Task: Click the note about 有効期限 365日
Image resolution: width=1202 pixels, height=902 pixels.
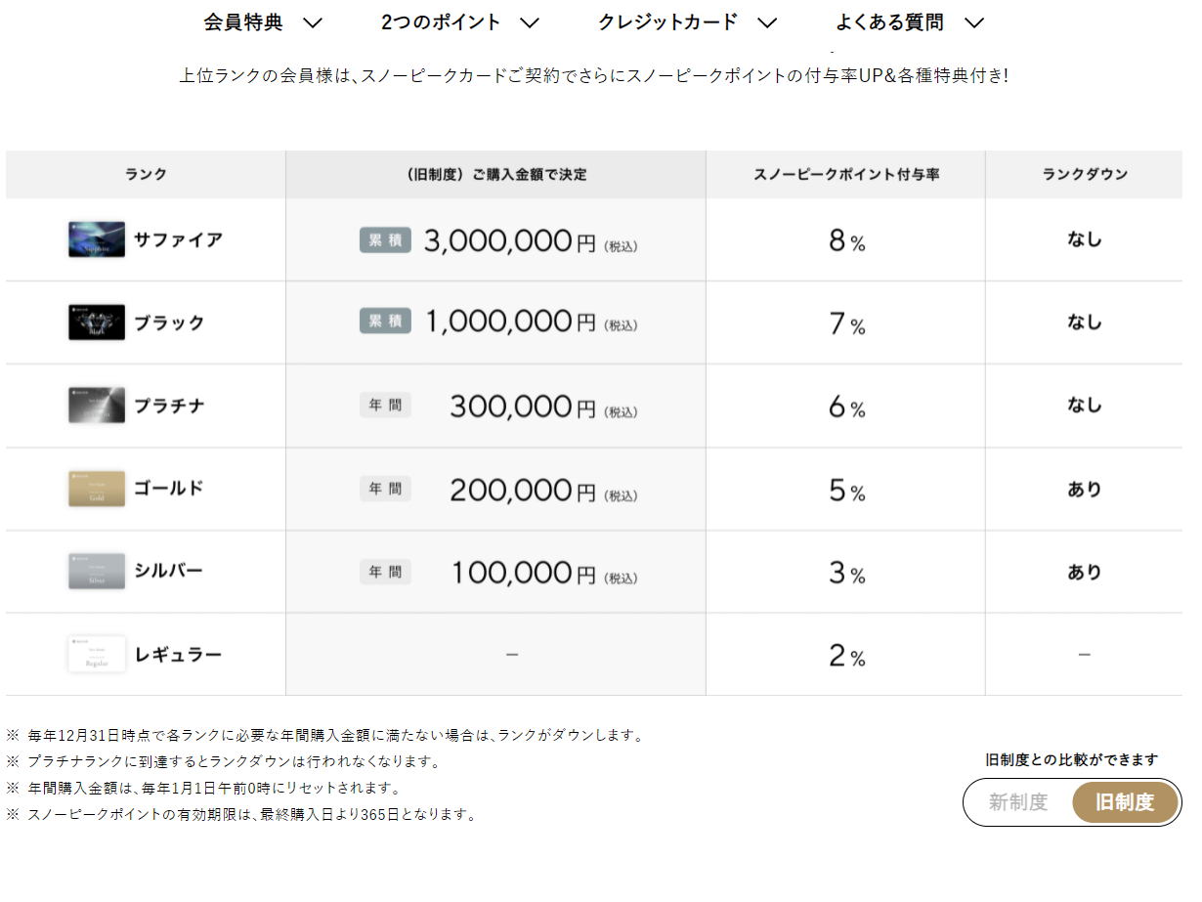Action: point(241,814)
